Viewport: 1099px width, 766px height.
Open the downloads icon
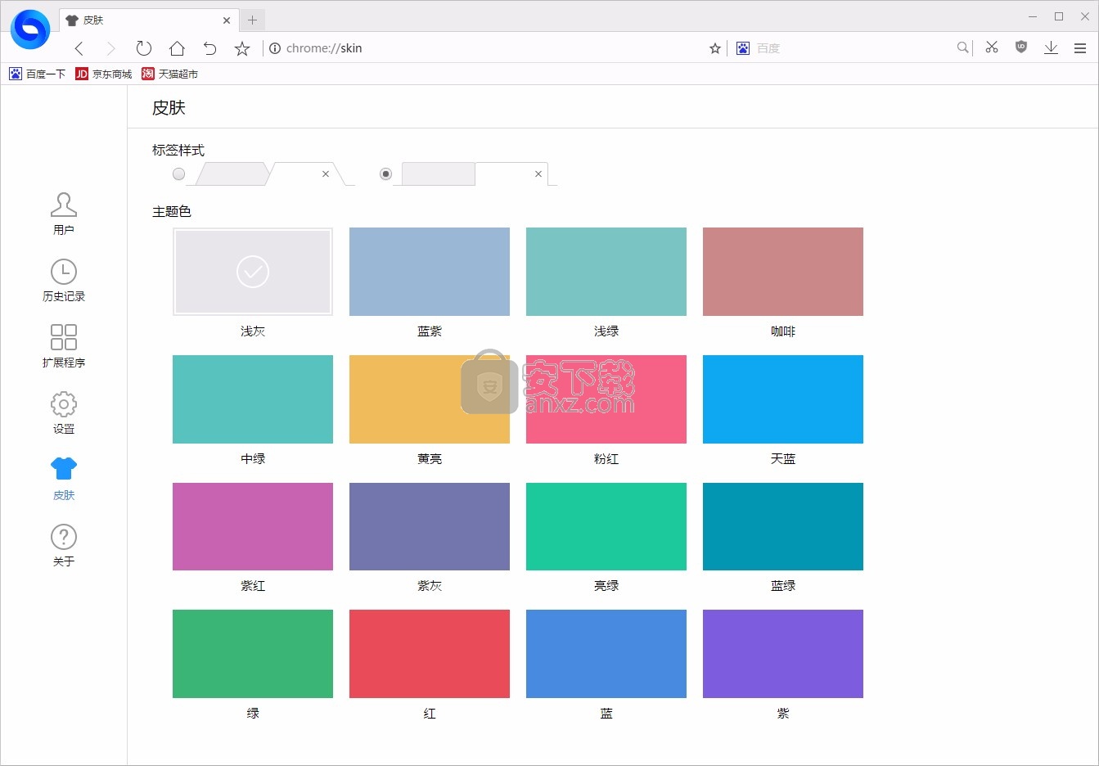coord(1051,48)
